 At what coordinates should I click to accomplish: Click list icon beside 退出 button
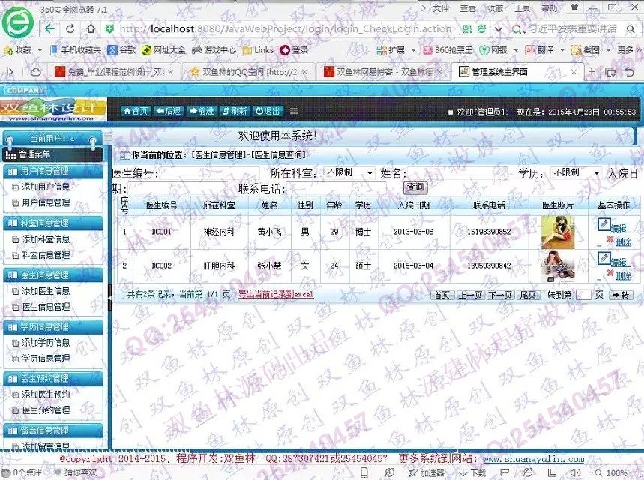coord(294,111)
